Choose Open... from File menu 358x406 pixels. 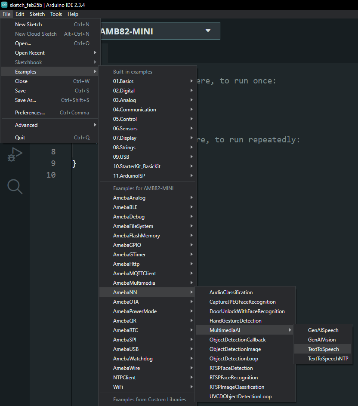(50, 43)
